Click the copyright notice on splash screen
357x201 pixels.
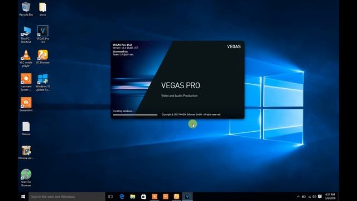tap(191, 114)
